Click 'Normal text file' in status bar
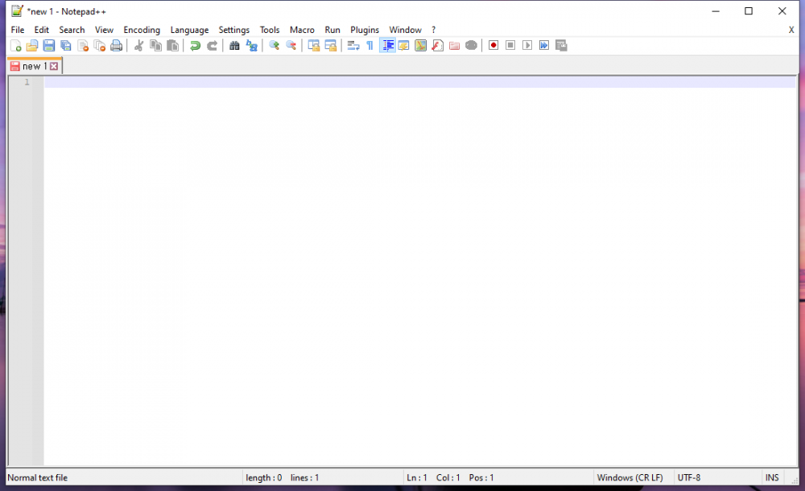Viewport: 805px width, 491px height. pyautogui.click(x=38, y=477)
